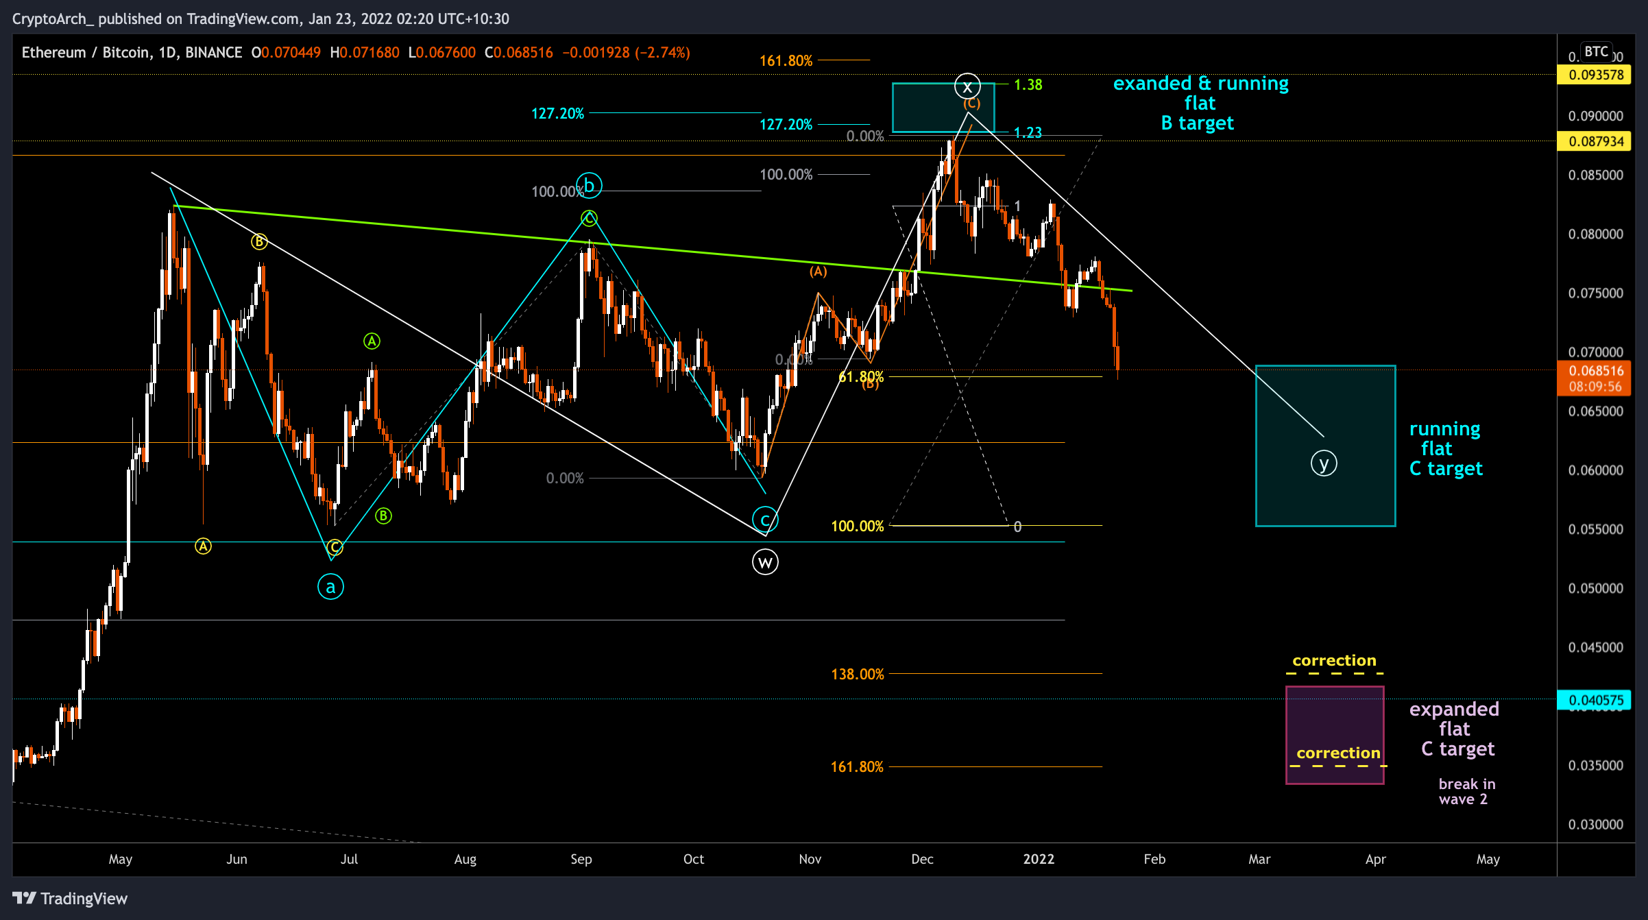Click the Aug label on time axis
The height and width of the screenshot is (920, 1648).
[x=465, y=859]
